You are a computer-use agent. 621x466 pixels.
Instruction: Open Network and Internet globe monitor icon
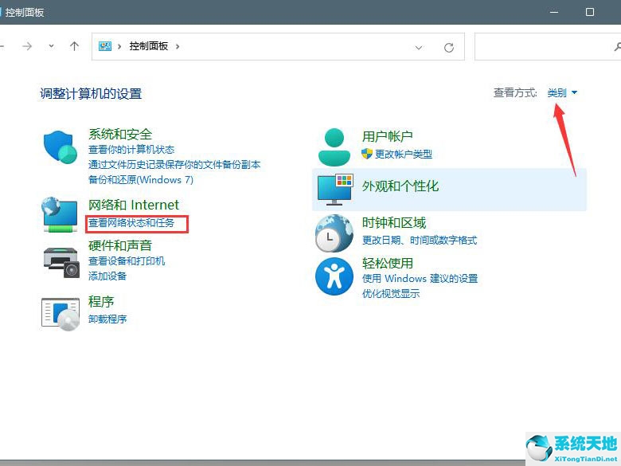click(60, 214)
